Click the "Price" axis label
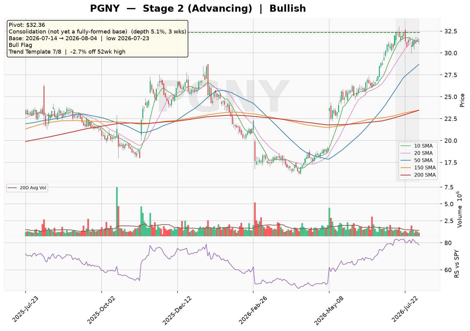 tap(462, 100)
